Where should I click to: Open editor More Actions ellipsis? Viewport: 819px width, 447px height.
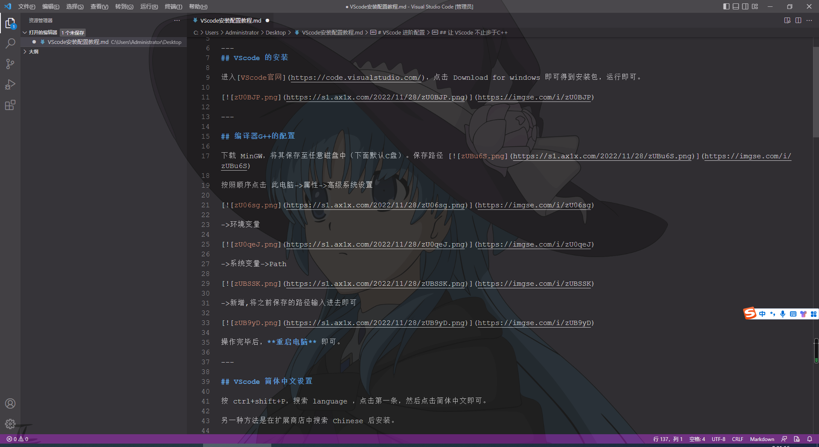pyautogui.click(x=809, y=20)
